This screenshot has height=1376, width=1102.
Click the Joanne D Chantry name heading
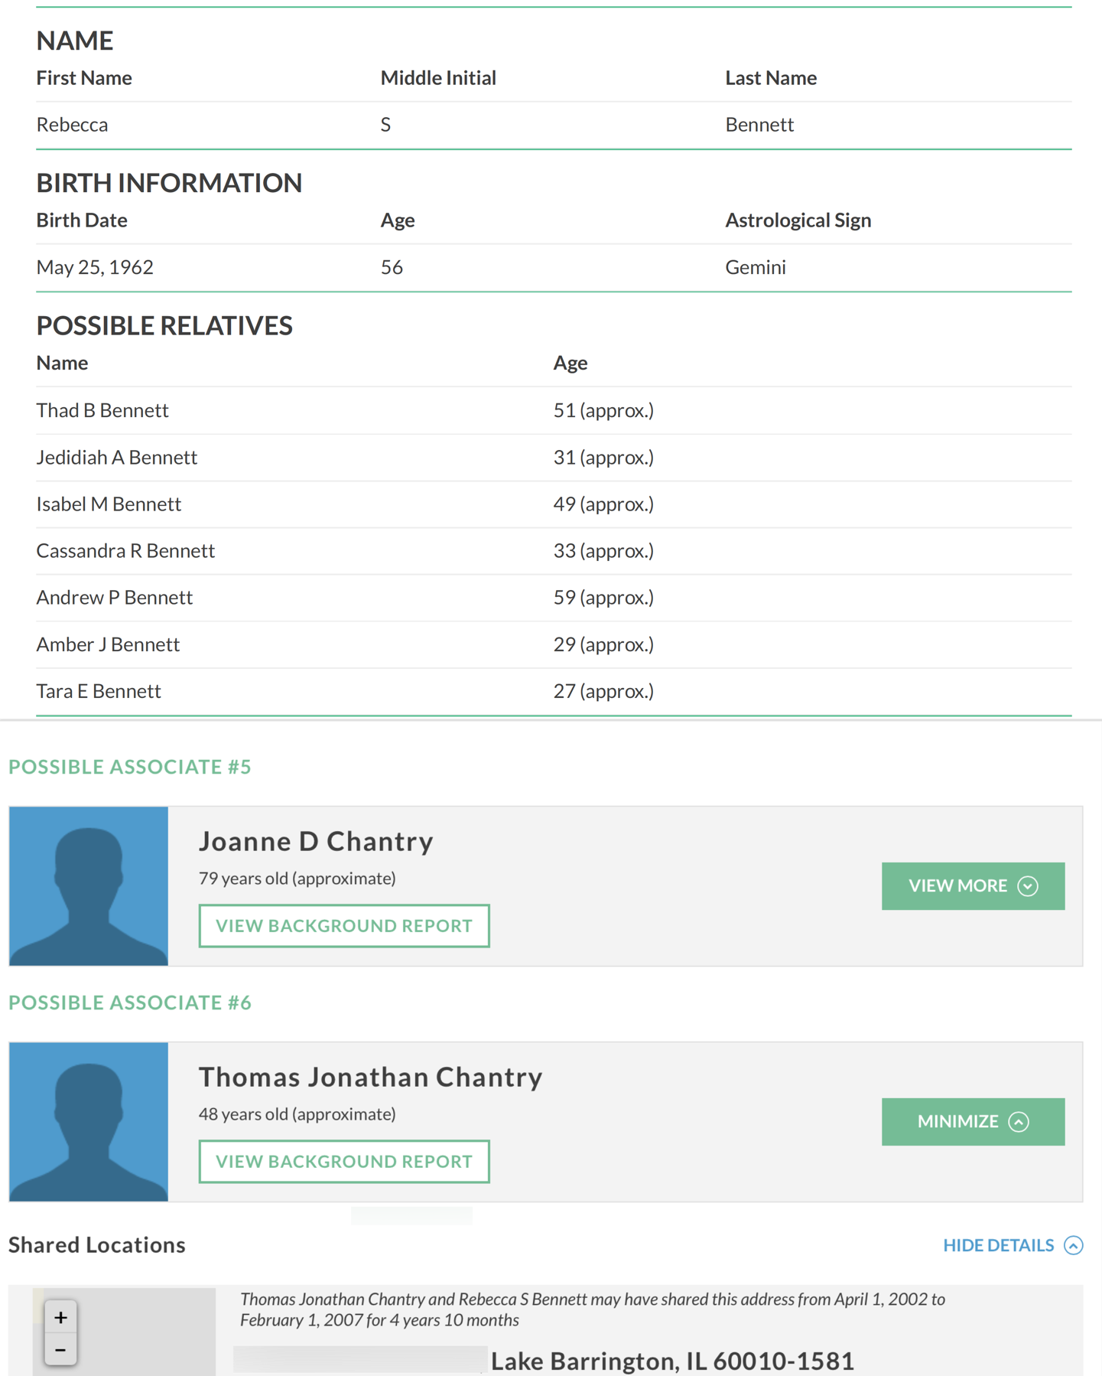pos(316,841)
